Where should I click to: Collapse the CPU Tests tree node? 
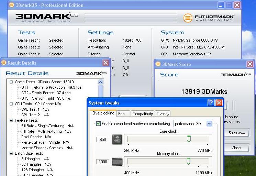point(11,104)
